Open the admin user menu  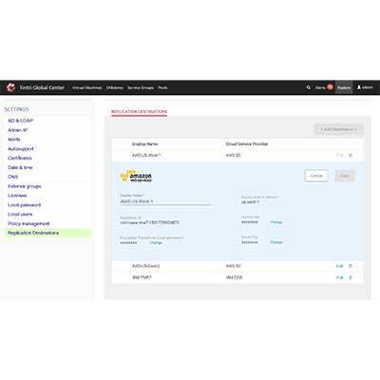tap(365, 87)
